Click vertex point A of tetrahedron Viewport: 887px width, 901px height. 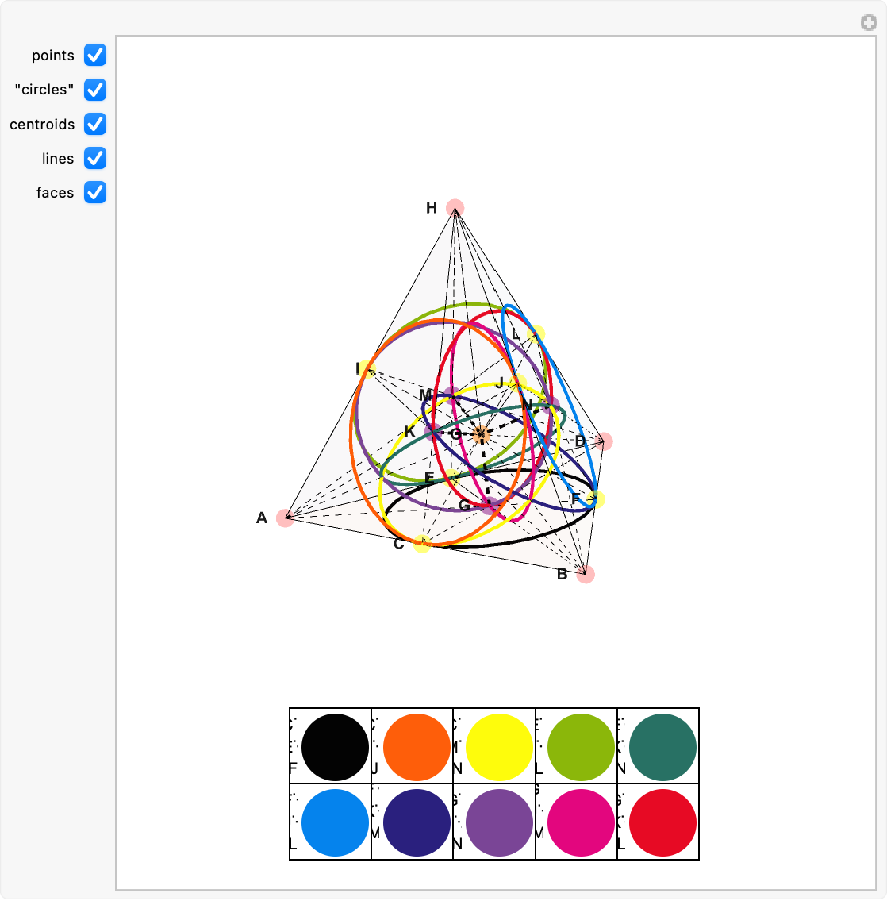tap(286, 518)
